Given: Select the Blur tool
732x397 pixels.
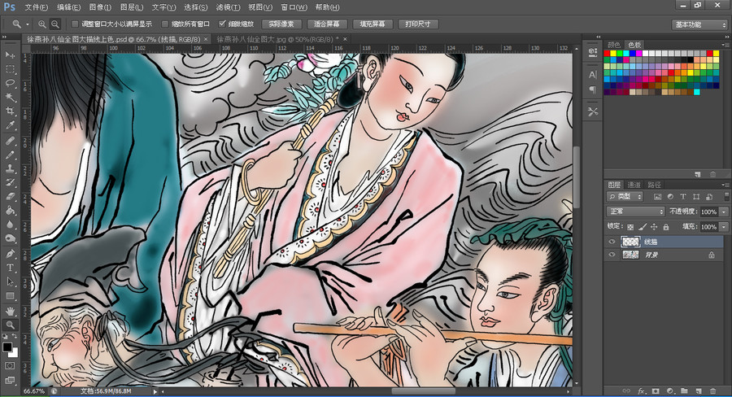Looking at the screenshot, I should tap(10, 225).
